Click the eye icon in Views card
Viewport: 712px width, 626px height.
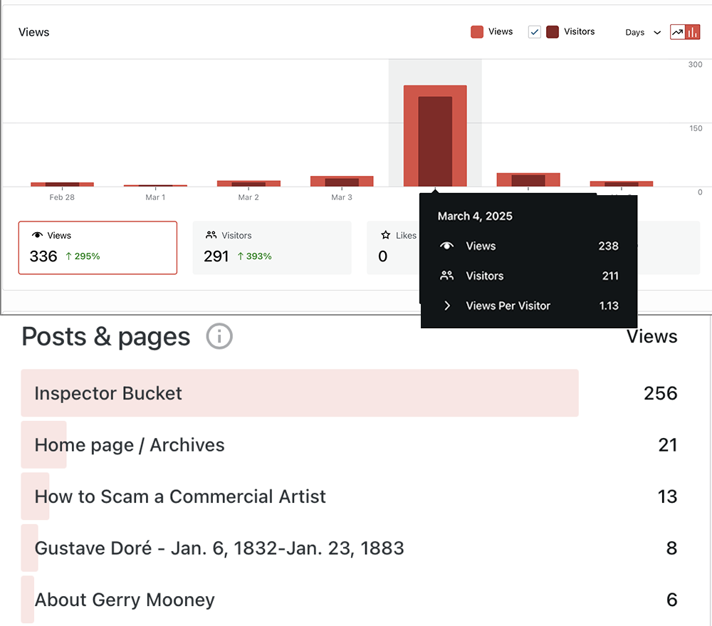[38, 236]
